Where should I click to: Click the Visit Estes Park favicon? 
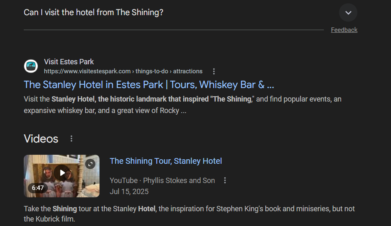tap(31, 66)
